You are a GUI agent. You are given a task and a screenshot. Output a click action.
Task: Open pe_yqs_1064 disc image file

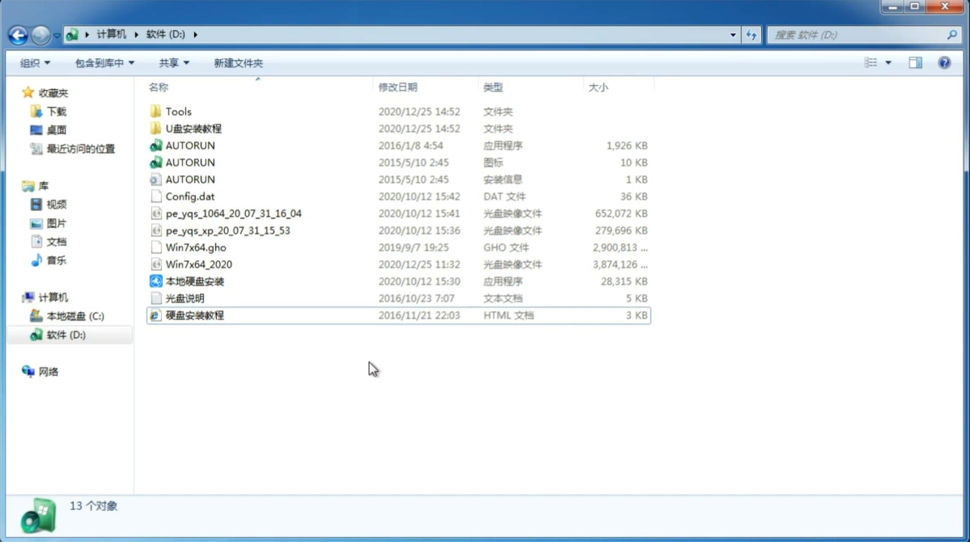[x=233, y=212]
